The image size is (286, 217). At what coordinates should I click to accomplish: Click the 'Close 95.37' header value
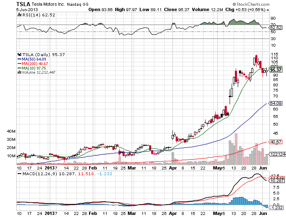pyautogui.click(x=177, y=9)
